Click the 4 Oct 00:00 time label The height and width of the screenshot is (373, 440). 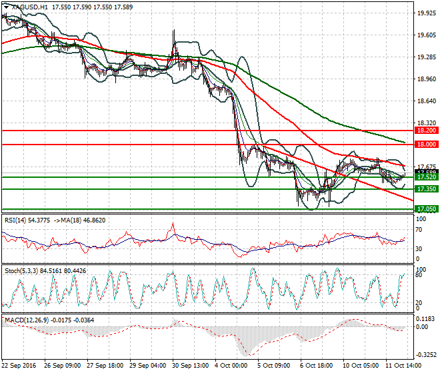(231, 366)
